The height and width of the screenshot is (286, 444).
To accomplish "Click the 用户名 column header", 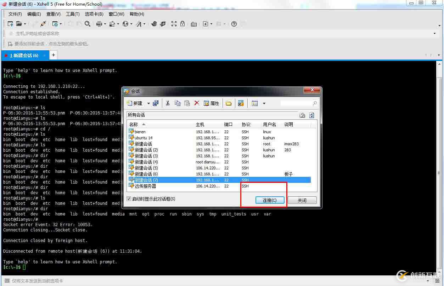I will [272, 124].
